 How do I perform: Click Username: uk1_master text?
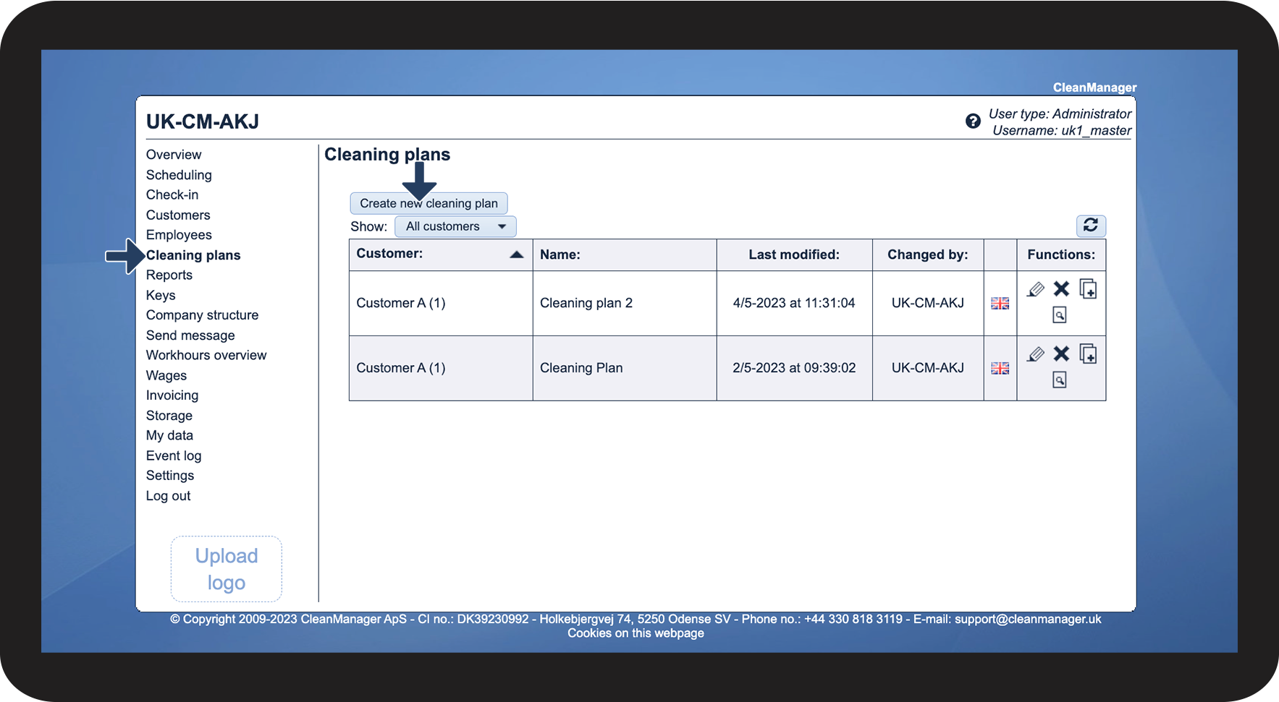tap(1062, 131)
